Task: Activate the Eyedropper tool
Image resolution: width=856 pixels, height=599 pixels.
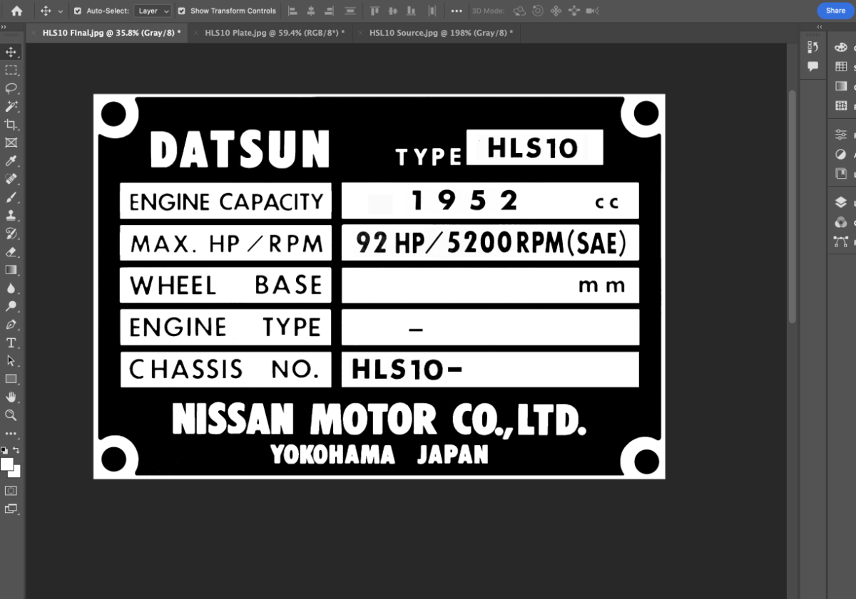Action: 11,162
